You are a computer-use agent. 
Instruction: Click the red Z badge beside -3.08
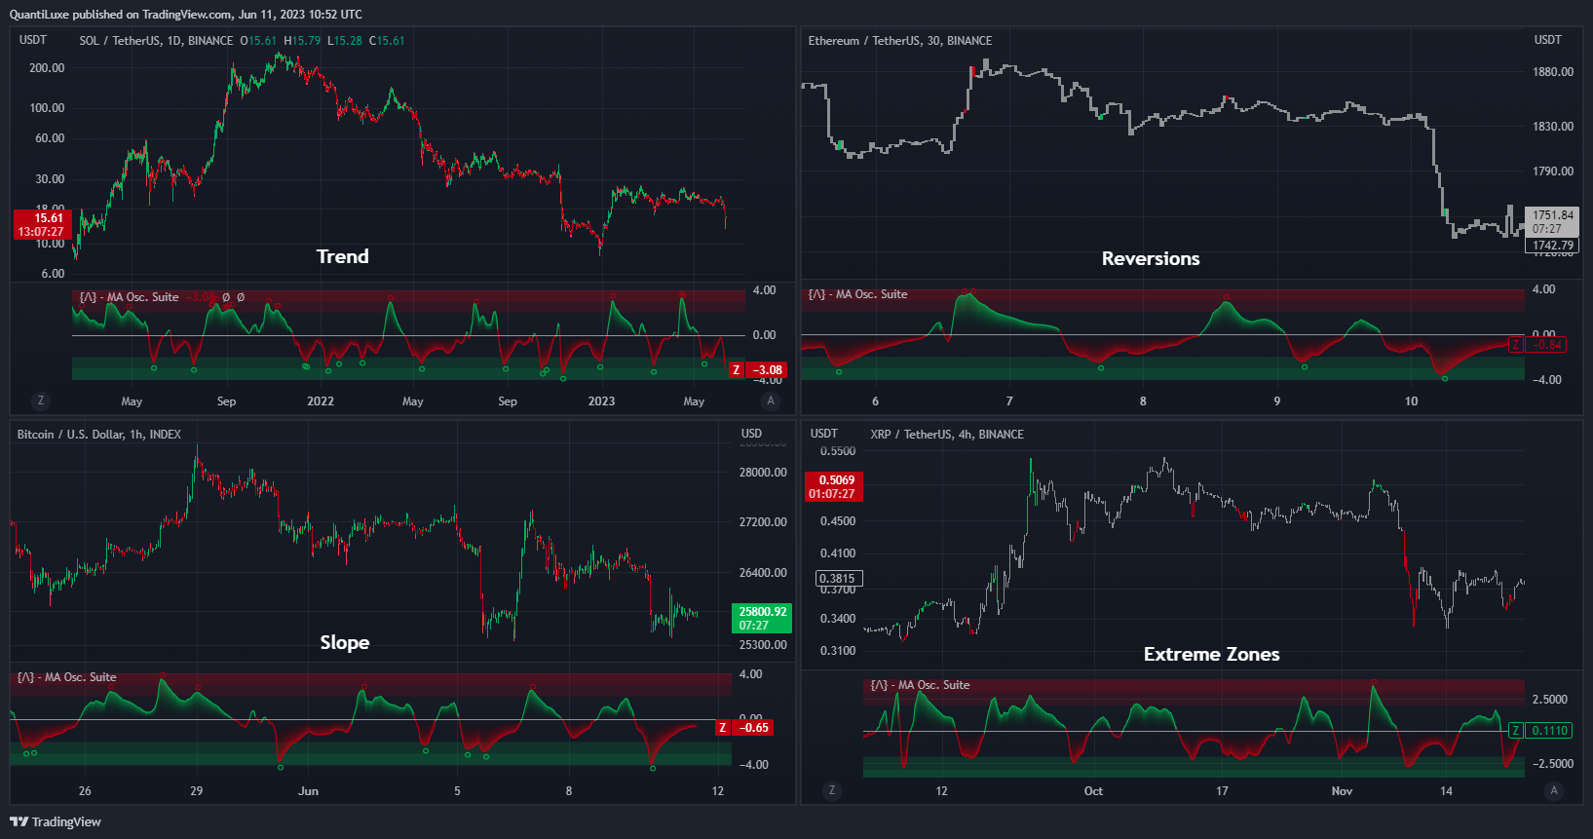coord(737,370)
